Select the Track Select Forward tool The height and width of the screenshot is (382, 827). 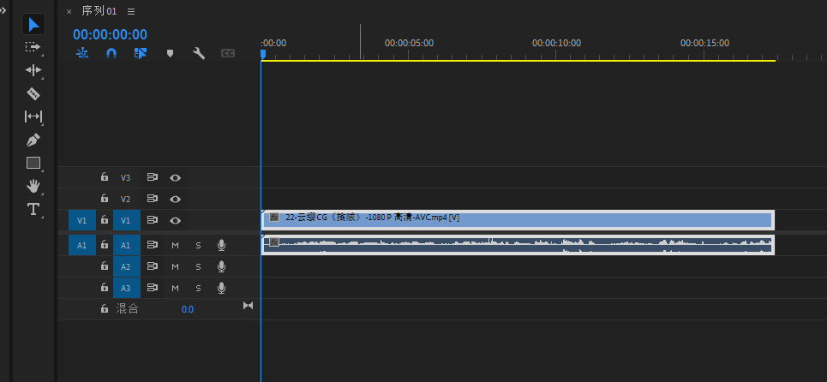pyautogui.click(x=33, y=47)
